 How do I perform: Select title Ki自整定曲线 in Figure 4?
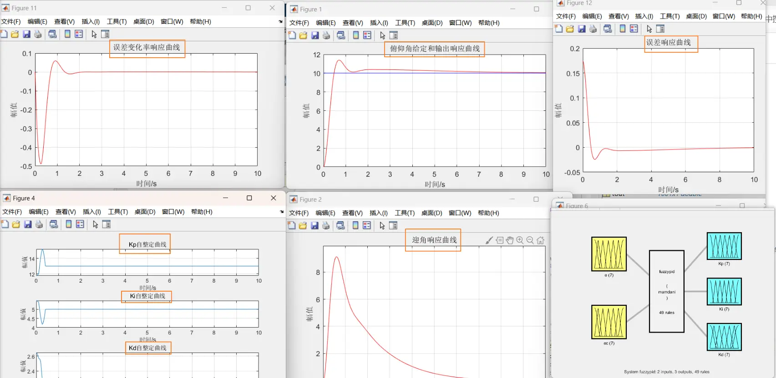click(147, 296)
